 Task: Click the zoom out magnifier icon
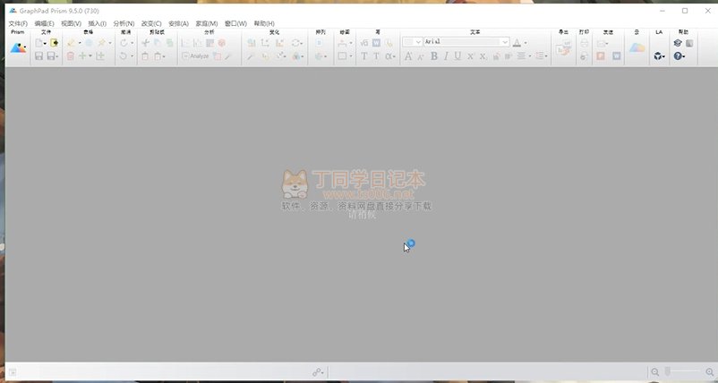[x=655, y=372]
